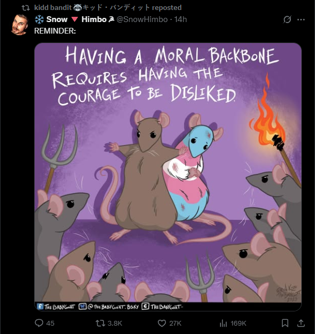
Task: Click the REMINDER: post text
Action: click(55, 31)
